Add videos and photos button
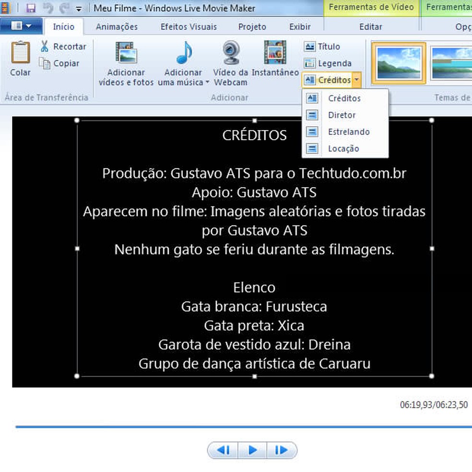The height and width of the screenshot is (472, 472). pos(126,64)
